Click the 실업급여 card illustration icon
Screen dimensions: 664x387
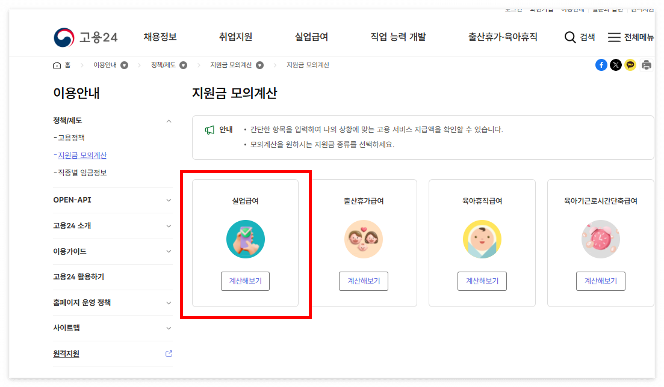pyautogui.click(x=246, y=239)
